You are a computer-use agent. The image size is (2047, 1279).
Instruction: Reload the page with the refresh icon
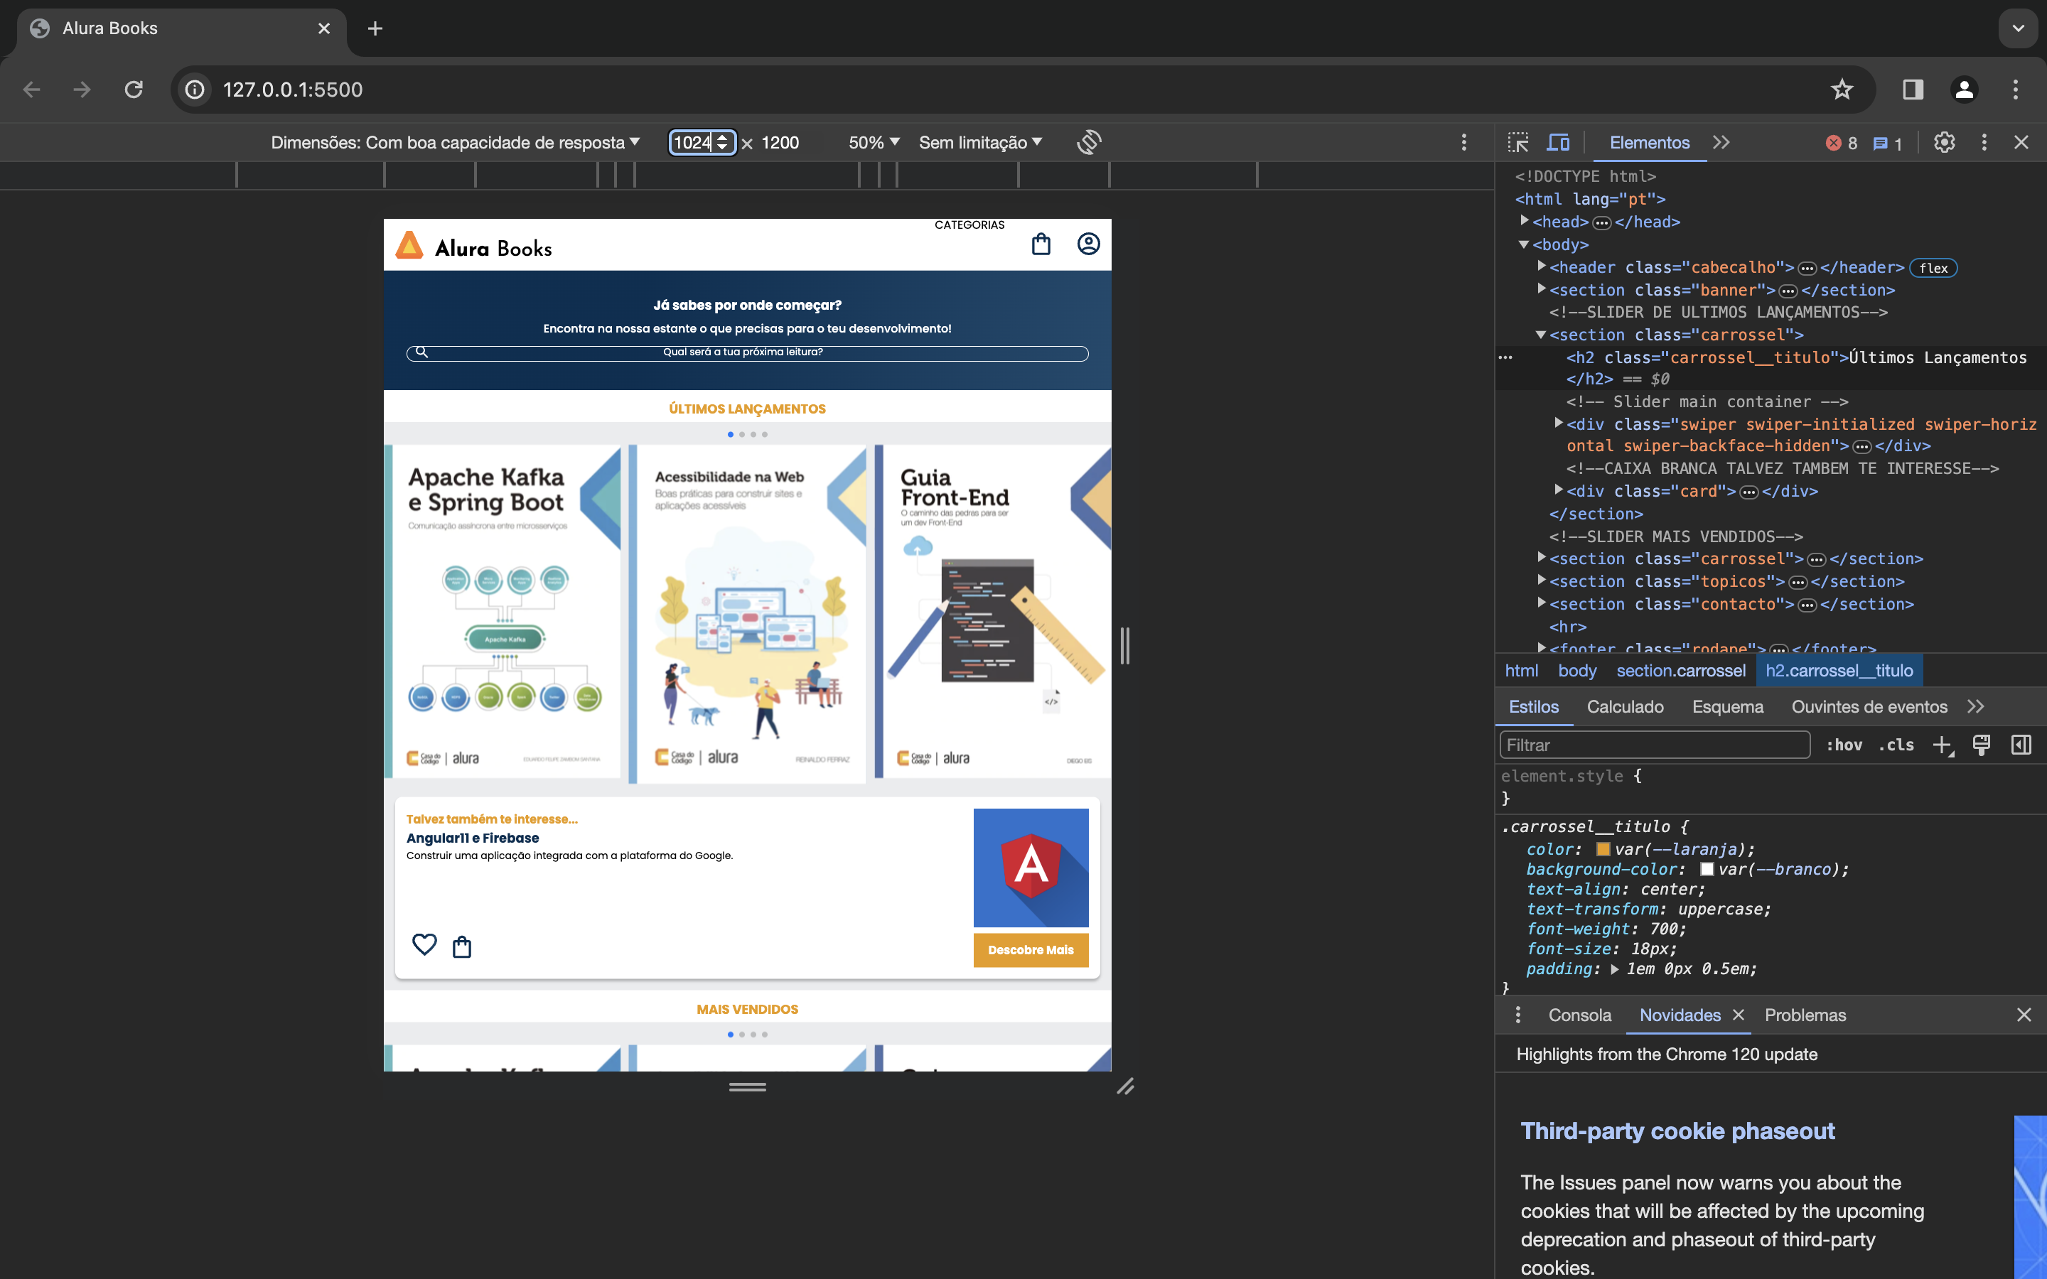coord(134,90)
